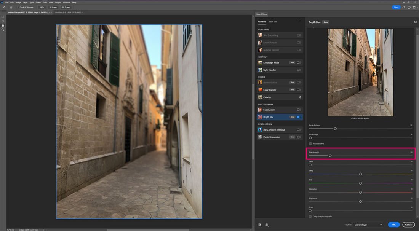This screenshot has width=419, height=231.
Task: Select the Hand tool in options bar
Action: pos(11,7)
